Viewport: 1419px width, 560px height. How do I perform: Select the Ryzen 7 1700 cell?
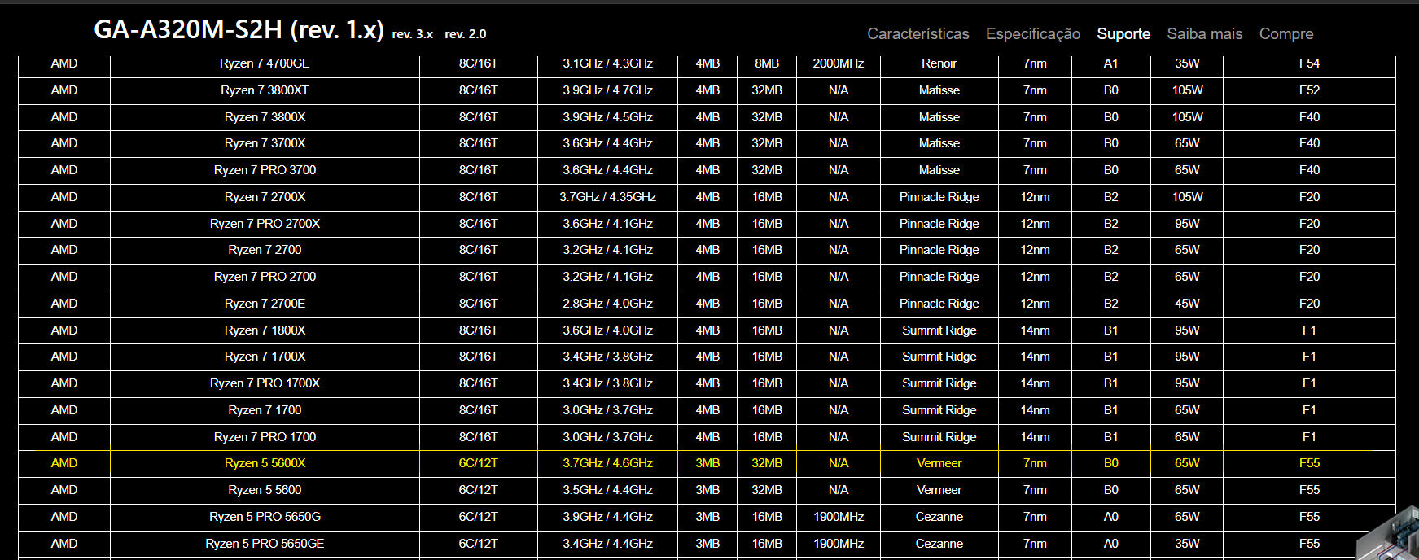coord(265,410)
